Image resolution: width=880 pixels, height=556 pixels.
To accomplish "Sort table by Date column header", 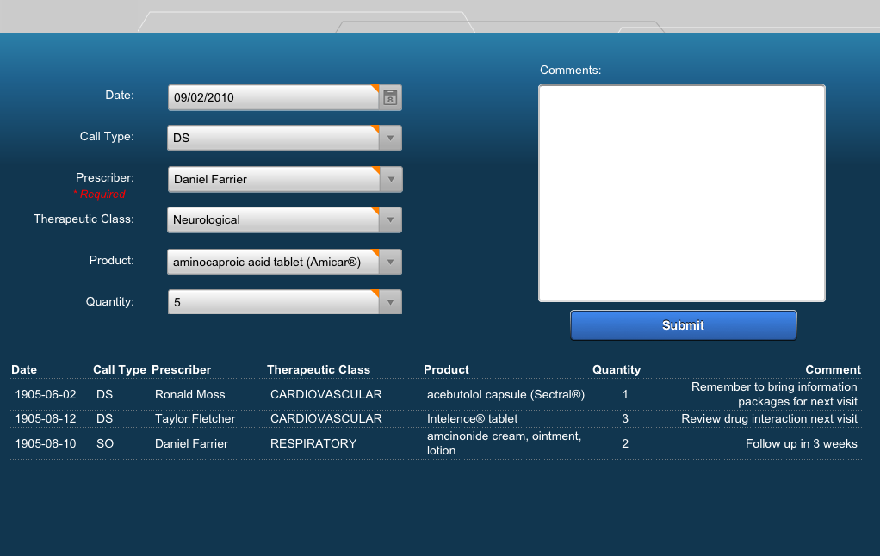I will 24,370.
